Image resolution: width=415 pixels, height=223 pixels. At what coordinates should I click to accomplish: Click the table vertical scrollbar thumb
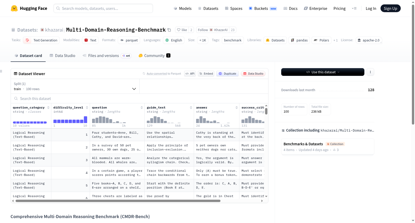(266, 111)
